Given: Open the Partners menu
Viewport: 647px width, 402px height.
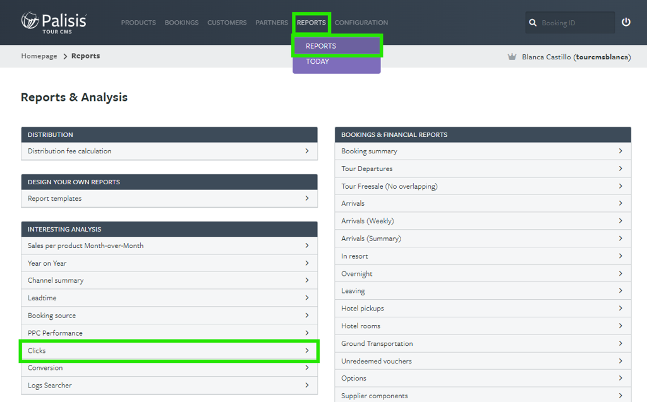Looking at the screenshot, I should coord(272,23).
